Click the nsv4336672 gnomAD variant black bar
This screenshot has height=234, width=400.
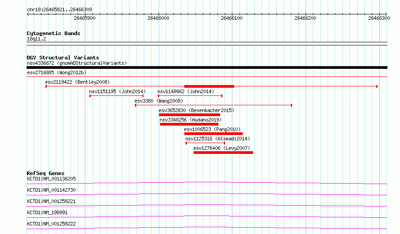coord(207,67)
